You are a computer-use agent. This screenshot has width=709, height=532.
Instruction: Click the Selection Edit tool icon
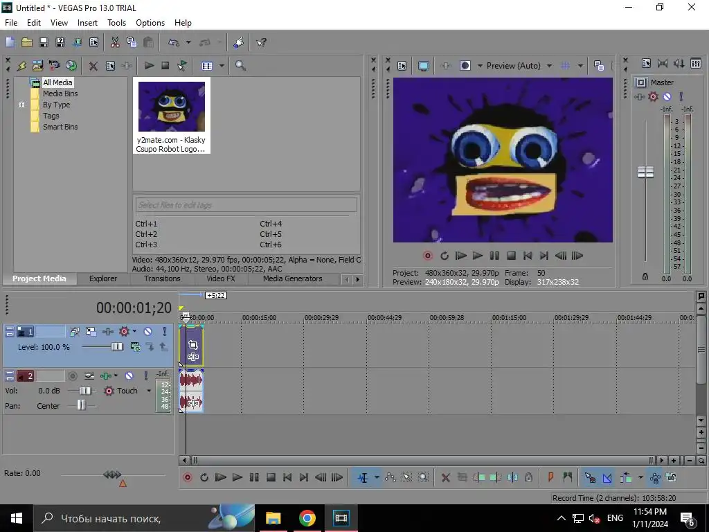coord(406,478)
